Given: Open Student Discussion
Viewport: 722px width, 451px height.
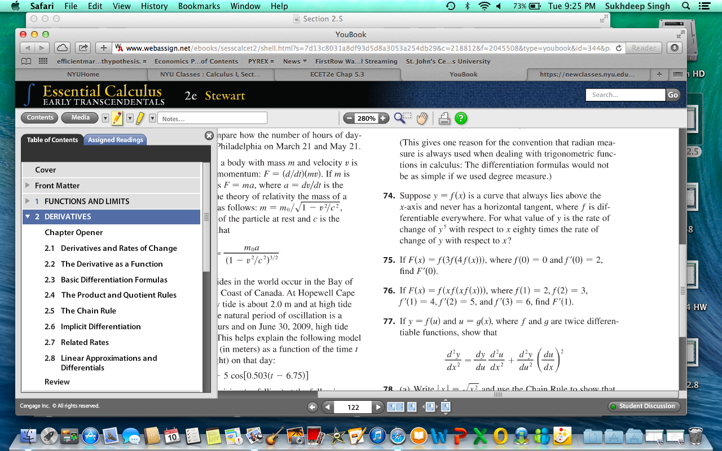Looking at the screenshot, I should pos(643,406).
